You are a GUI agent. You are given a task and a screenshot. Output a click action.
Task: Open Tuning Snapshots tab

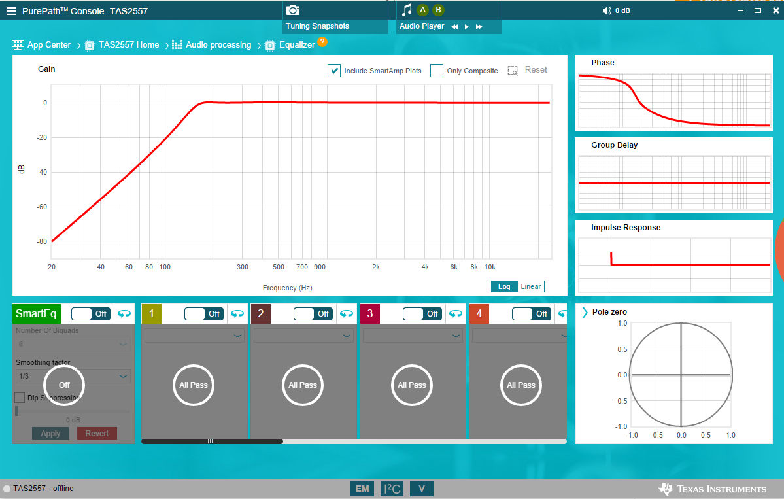tap(317, 26)
